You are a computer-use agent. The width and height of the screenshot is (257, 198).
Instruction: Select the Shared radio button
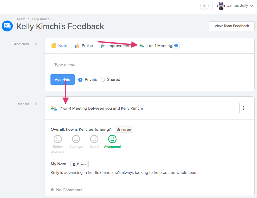[102, 80]
